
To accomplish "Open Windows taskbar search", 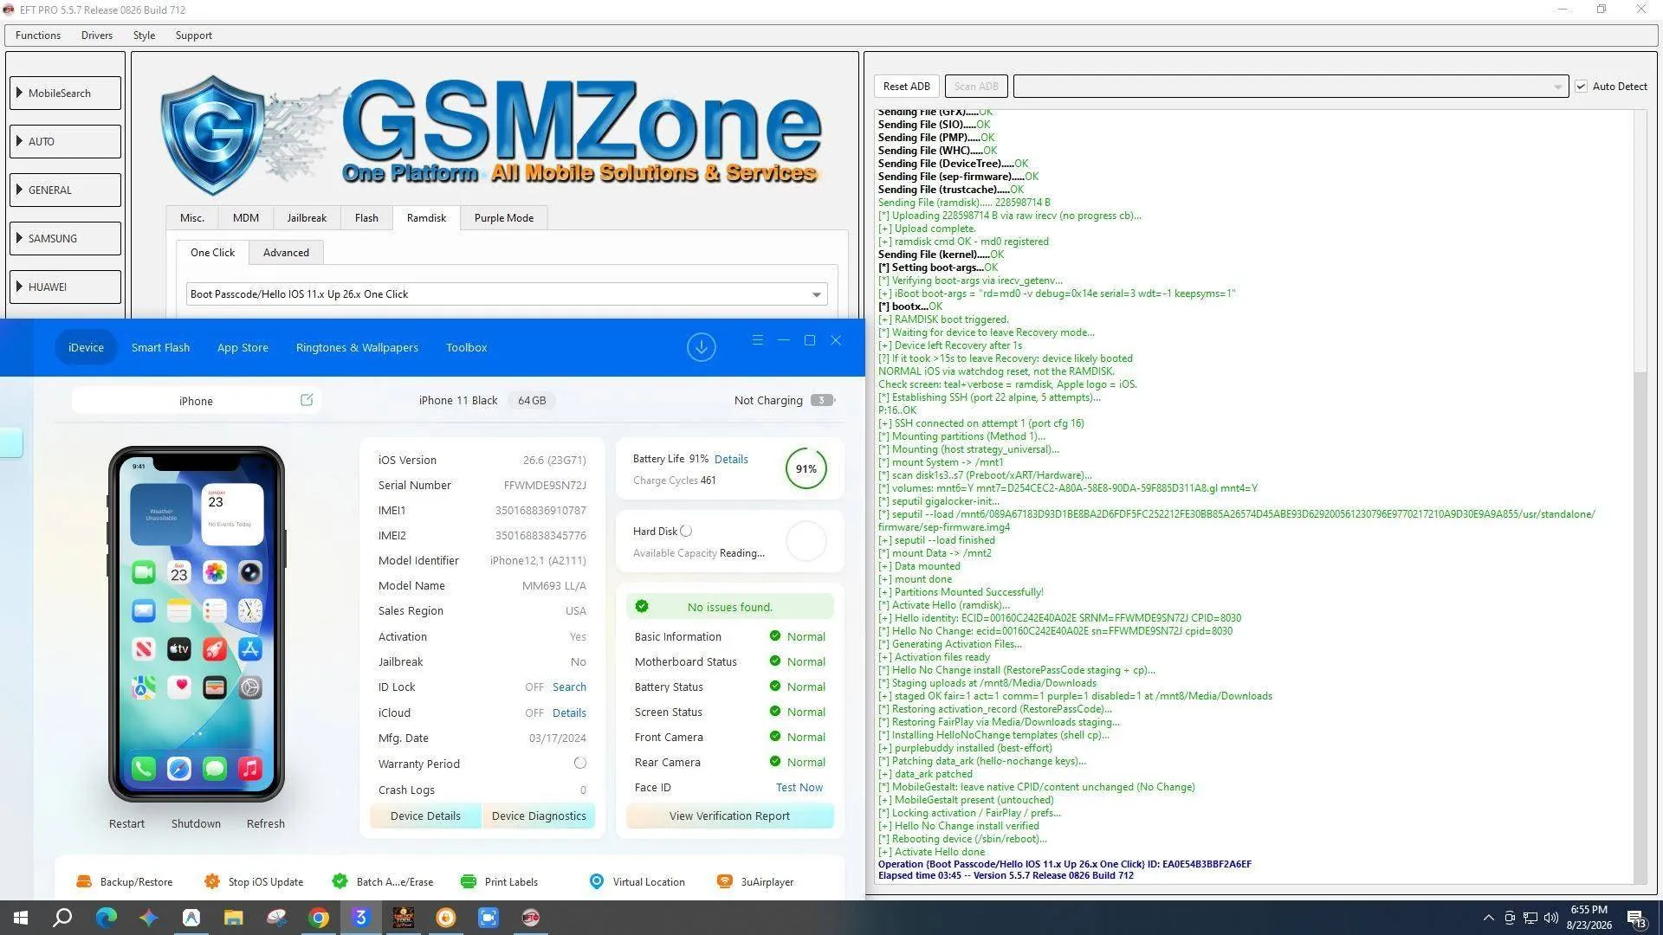I will click(x=62, y=918).
